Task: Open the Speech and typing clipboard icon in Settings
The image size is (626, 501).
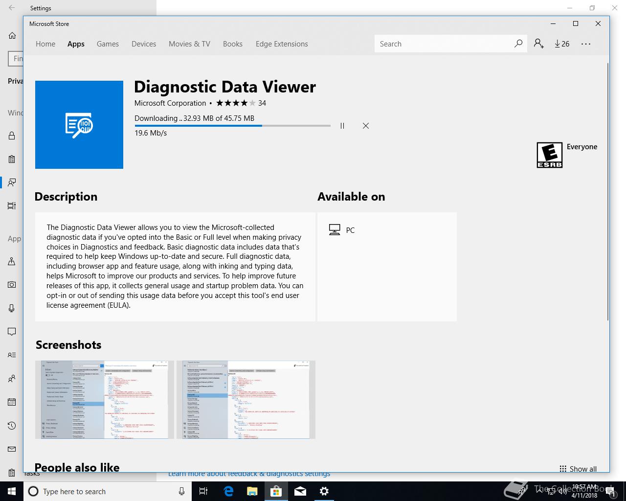Action: [12, 159]
